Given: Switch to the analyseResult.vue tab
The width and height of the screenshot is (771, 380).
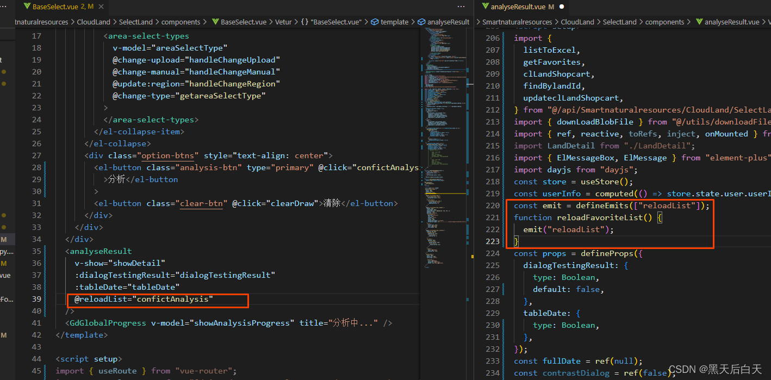Looking at the screenshot, I should click(518, 7).
